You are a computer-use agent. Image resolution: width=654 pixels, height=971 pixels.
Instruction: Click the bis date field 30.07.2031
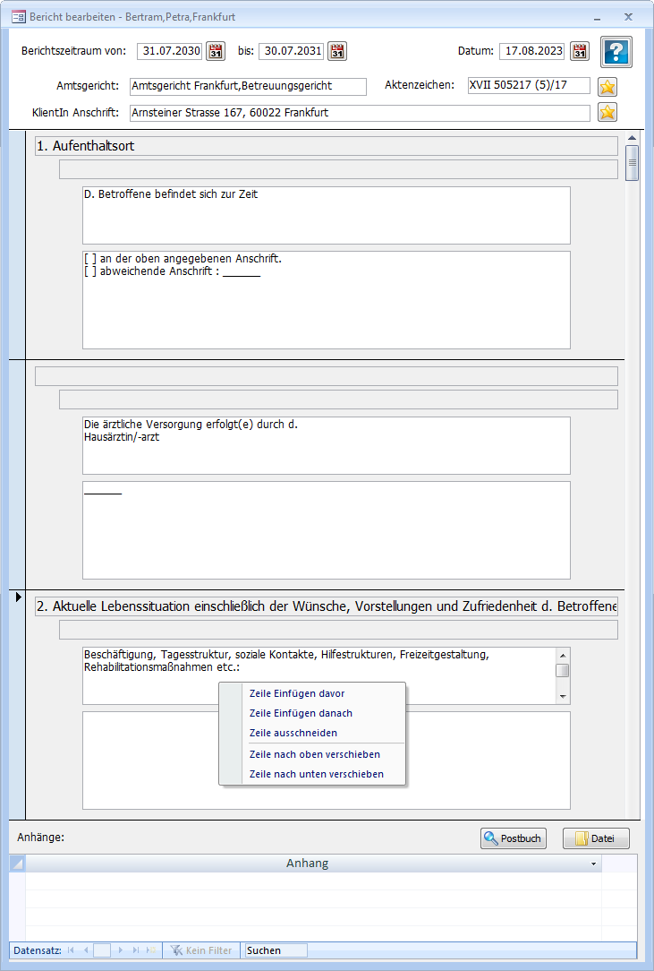(292, 51)
